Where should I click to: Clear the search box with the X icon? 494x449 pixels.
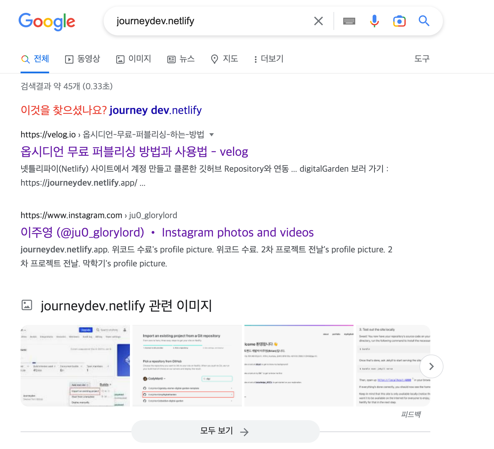[x=318, y=21]
